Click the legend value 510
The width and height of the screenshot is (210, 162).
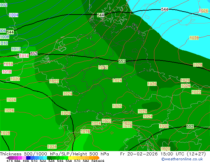pyautogui.click(x=34, y=161)
